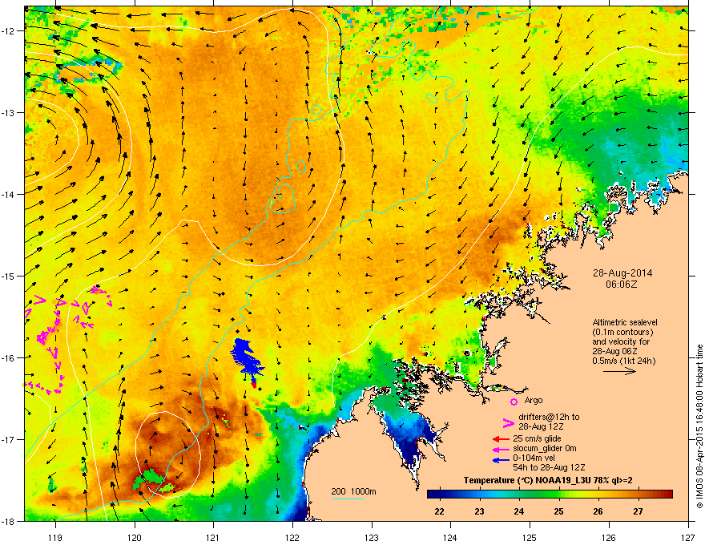The image size is (705, 545).
Task: Click the Argo magenta circle legend symbol
Action: tap(514, 402)
